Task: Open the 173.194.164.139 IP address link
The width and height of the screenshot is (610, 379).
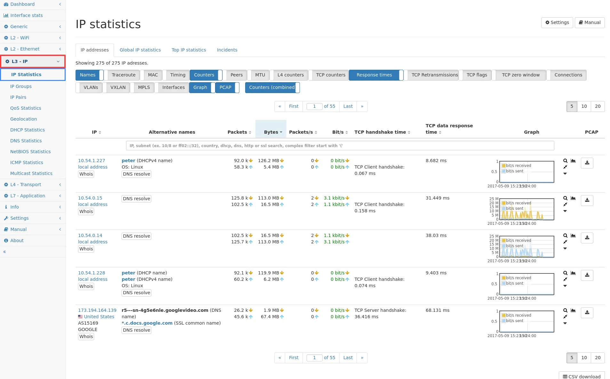Action: pyautogui.click(x=97, y=310)
